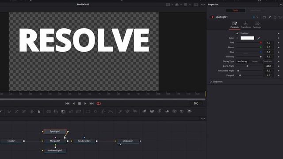This screenshot has height=159, width=283.
Task: Add a BSpline mask from toolbar
Action: pos(111,112)
